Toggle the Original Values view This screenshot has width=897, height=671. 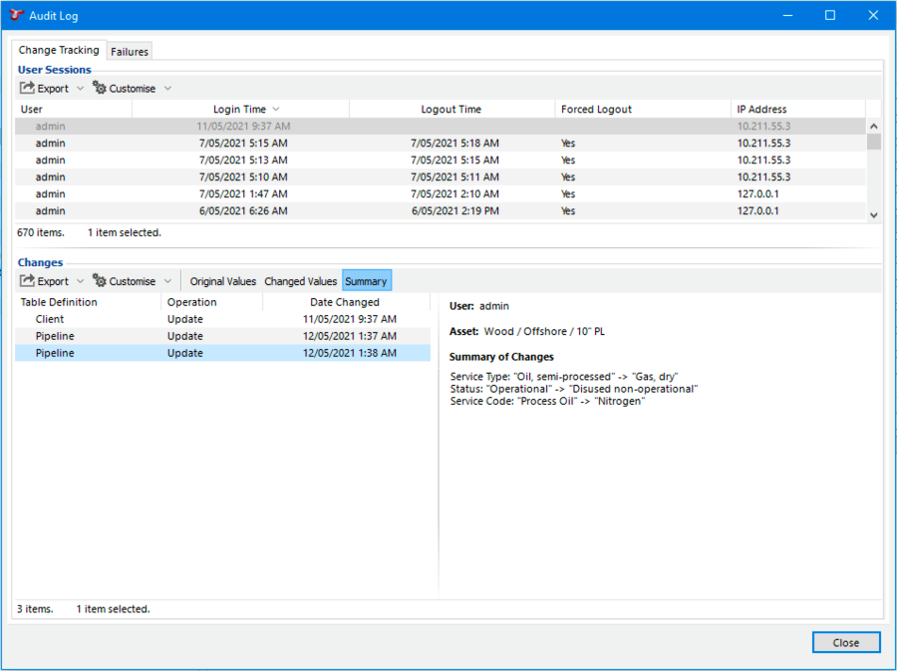coord(223,281)
